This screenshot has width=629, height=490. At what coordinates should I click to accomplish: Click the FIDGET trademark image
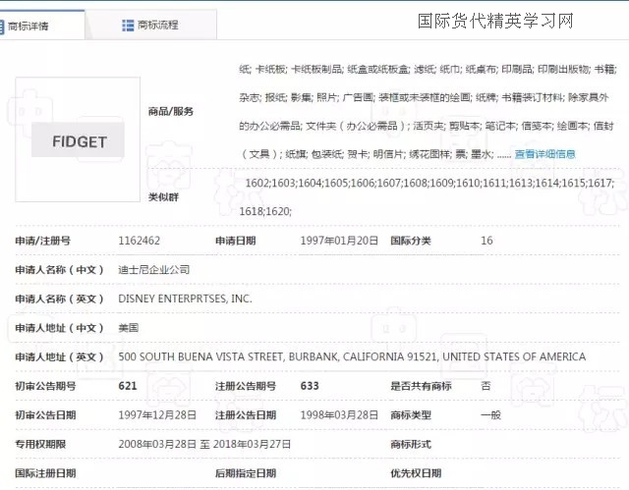[x=79, y=142]
